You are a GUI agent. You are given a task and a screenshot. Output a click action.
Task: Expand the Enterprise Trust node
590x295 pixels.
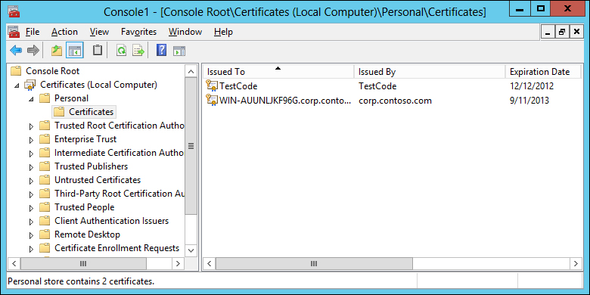31,140
